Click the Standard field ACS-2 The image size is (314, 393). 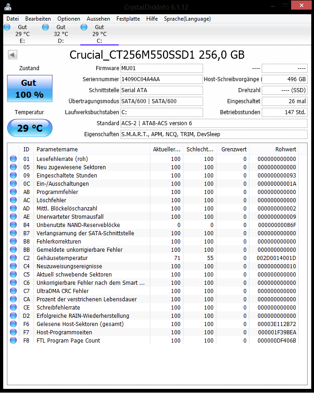tap(214, 123)
